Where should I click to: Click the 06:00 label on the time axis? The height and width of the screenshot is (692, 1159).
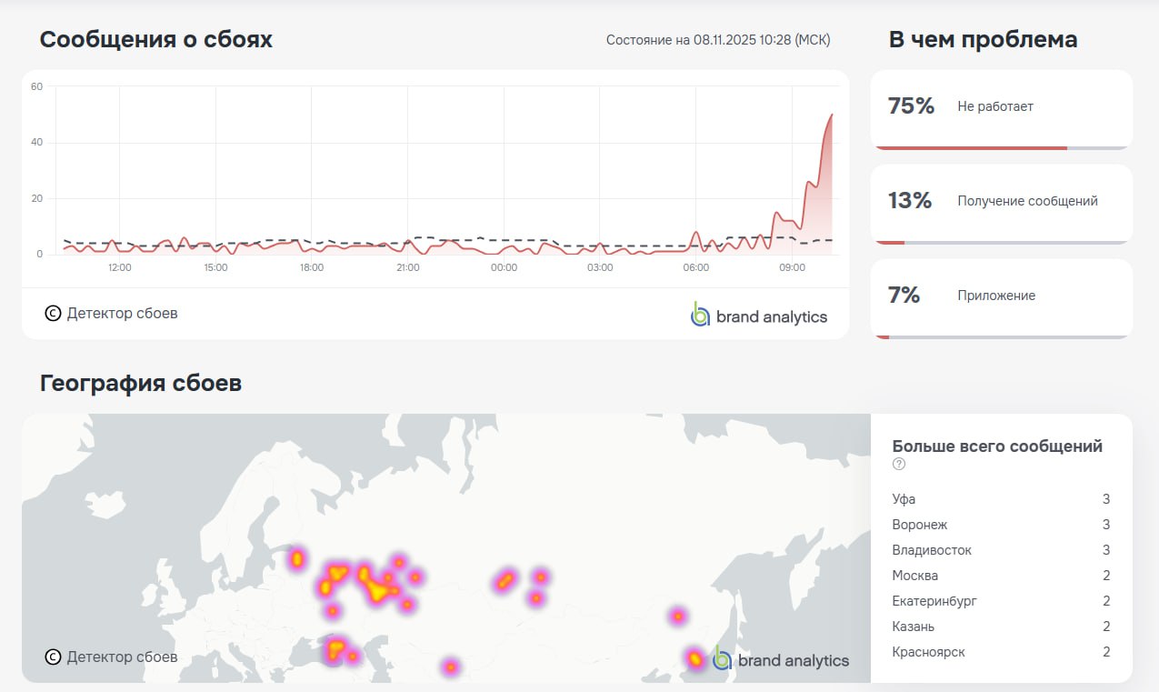(x=695, y=268)
